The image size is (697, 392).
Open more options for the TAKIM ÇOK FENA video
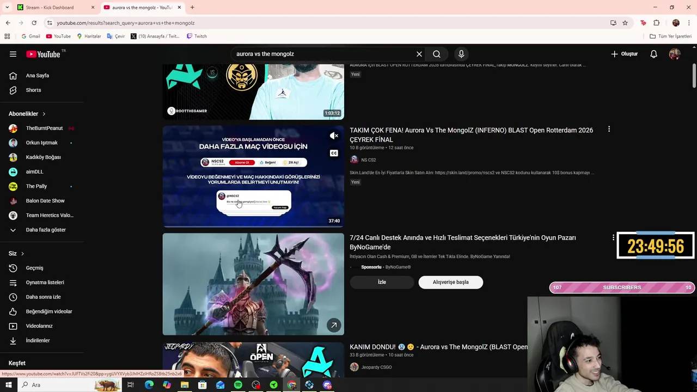point(609,130)
